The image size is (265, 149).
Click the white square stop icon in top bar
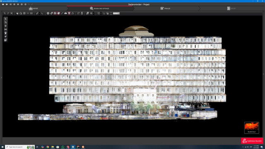(x=18, y=5)
